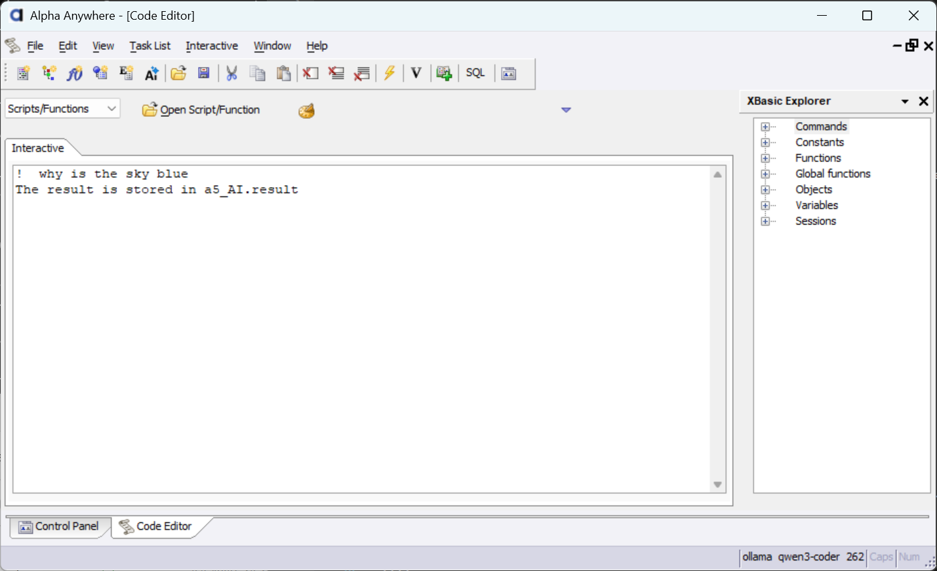Click the Caps indicator in the status bar
Viewport: 937px width, 571px height.
pos(881,557)
